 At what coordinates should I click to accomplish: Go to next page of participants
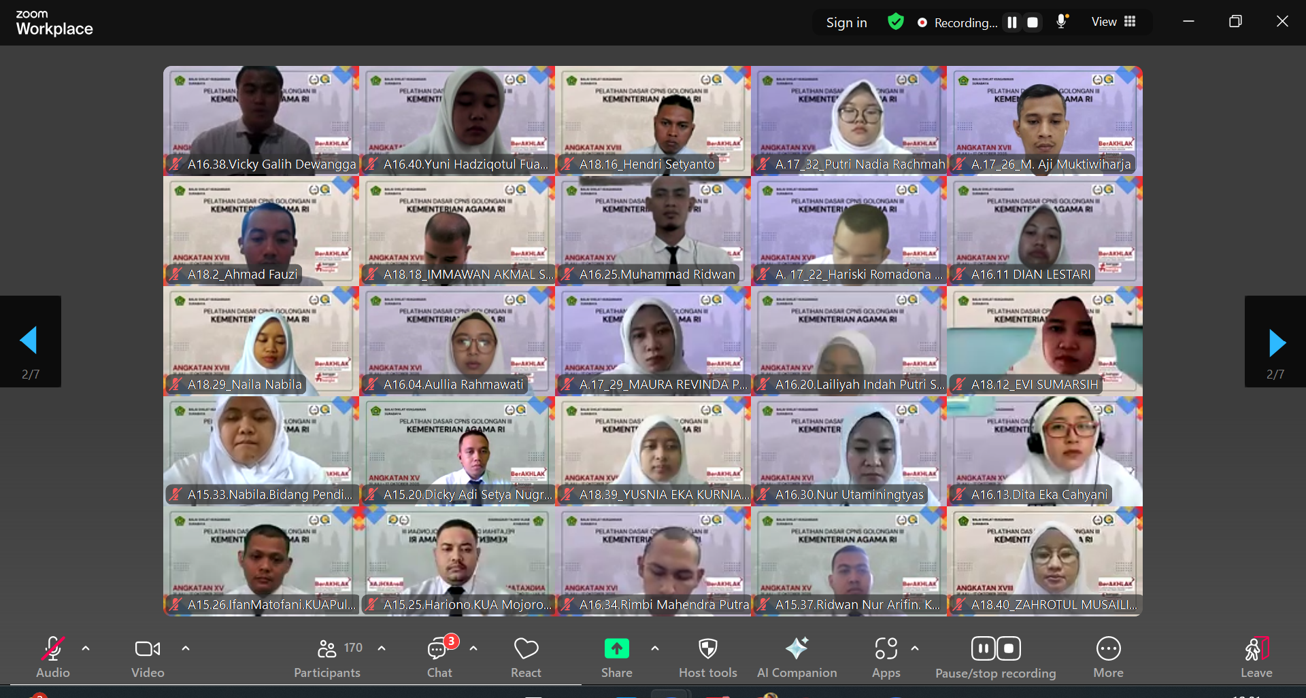[1275, 342]
